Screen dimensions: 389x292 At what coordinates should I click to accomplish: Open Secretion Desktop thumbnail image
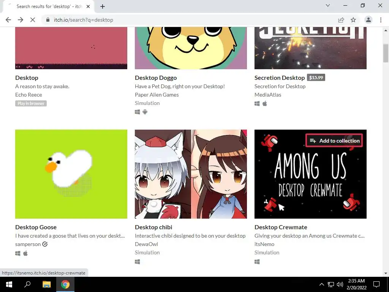(310, 48)
